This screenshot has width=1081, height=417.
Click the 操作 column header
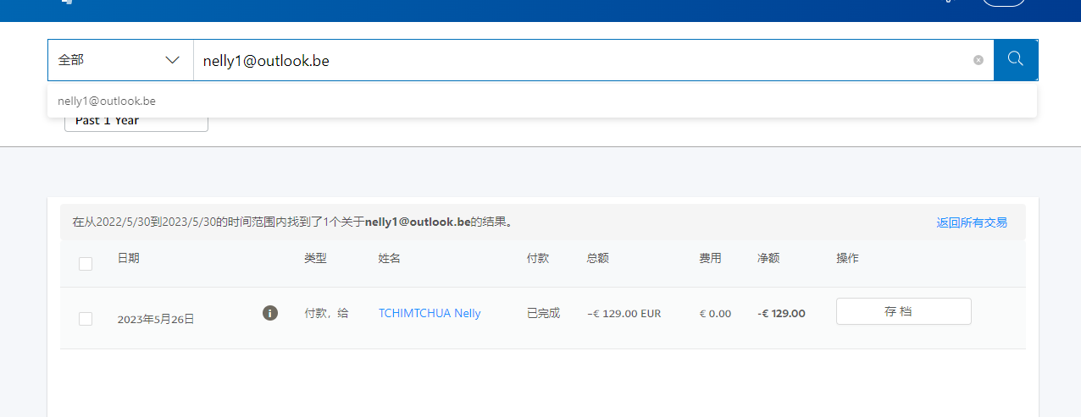847,258
